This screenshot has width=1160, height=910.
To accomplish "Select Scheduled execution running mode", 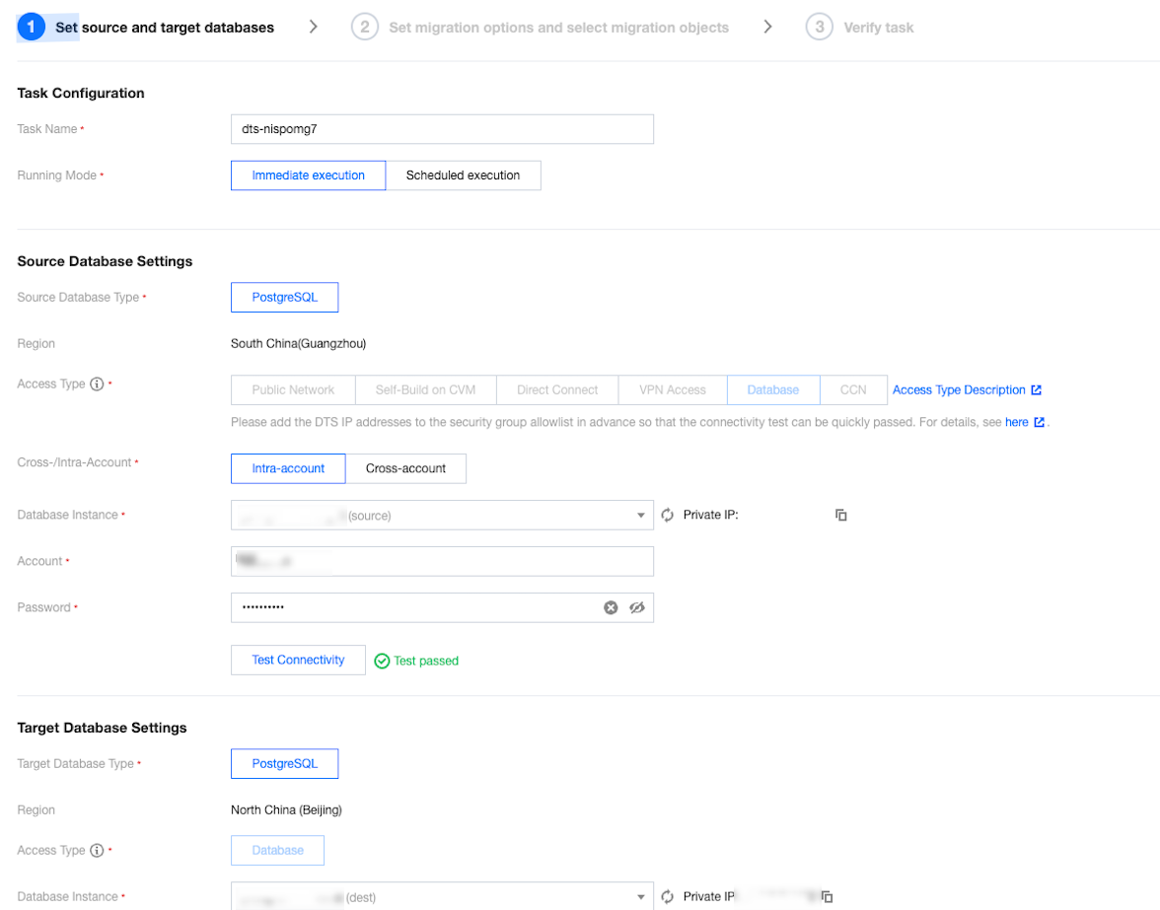I will coord(463,175).
